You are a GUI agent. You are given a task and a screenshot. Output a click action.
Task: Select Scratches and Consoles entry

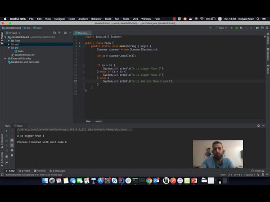pyautogui.click(x=24, y=62)
